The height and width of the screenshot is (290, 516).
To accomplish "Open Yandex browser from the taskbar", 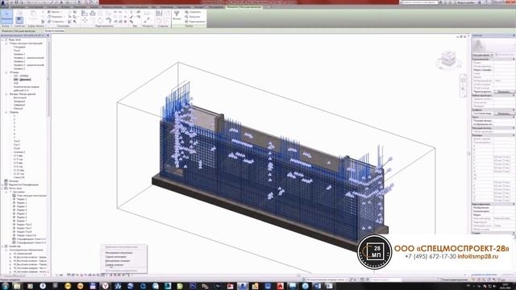I will point(105,286).
